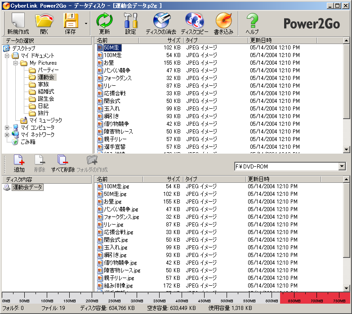This screenshot has width=352, height=314.
Task: Click the 使用容量 status bar entry
Action: 230,308
